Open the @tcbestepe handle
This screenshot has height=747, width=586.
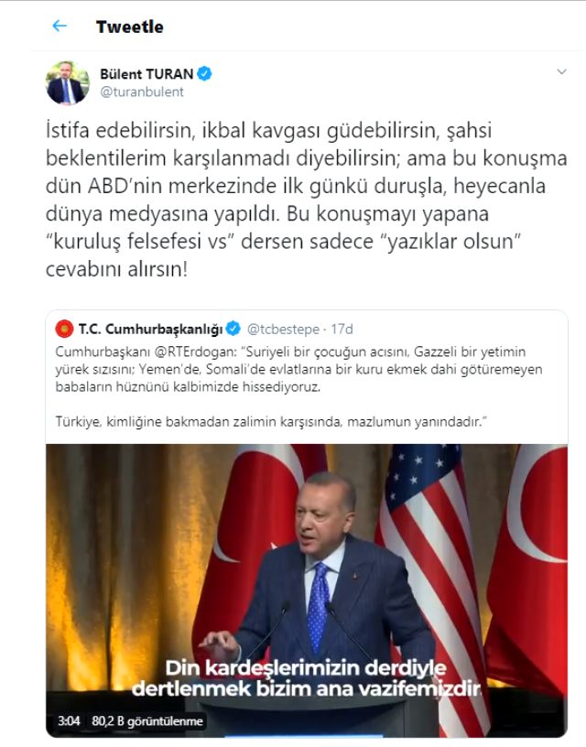[283, 330]
